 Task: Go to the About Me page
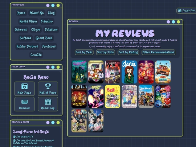[37, 13]
